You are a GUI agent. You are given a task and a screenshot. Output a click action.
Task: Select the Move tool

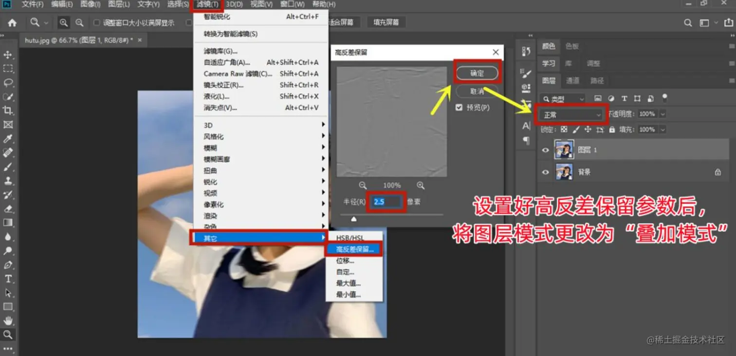coord(8,55)
